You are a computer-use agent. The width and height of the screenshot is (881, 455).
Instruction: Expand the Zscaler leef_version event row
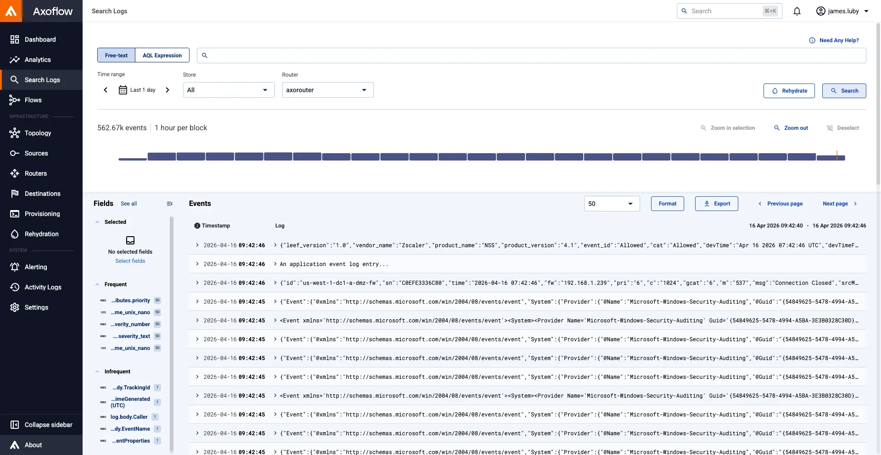click(x=197, y=245)
